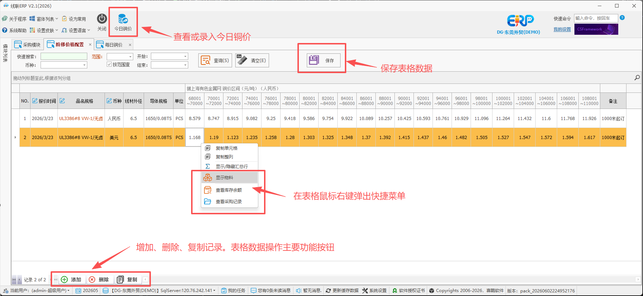
Task: Click 设为常用 toolbar item
Action: coord(74,19)
